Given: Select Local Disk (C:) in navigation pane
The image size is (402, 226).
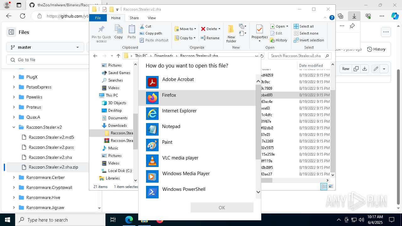Looking at the screenshot, I should click(x=117, y=171).
